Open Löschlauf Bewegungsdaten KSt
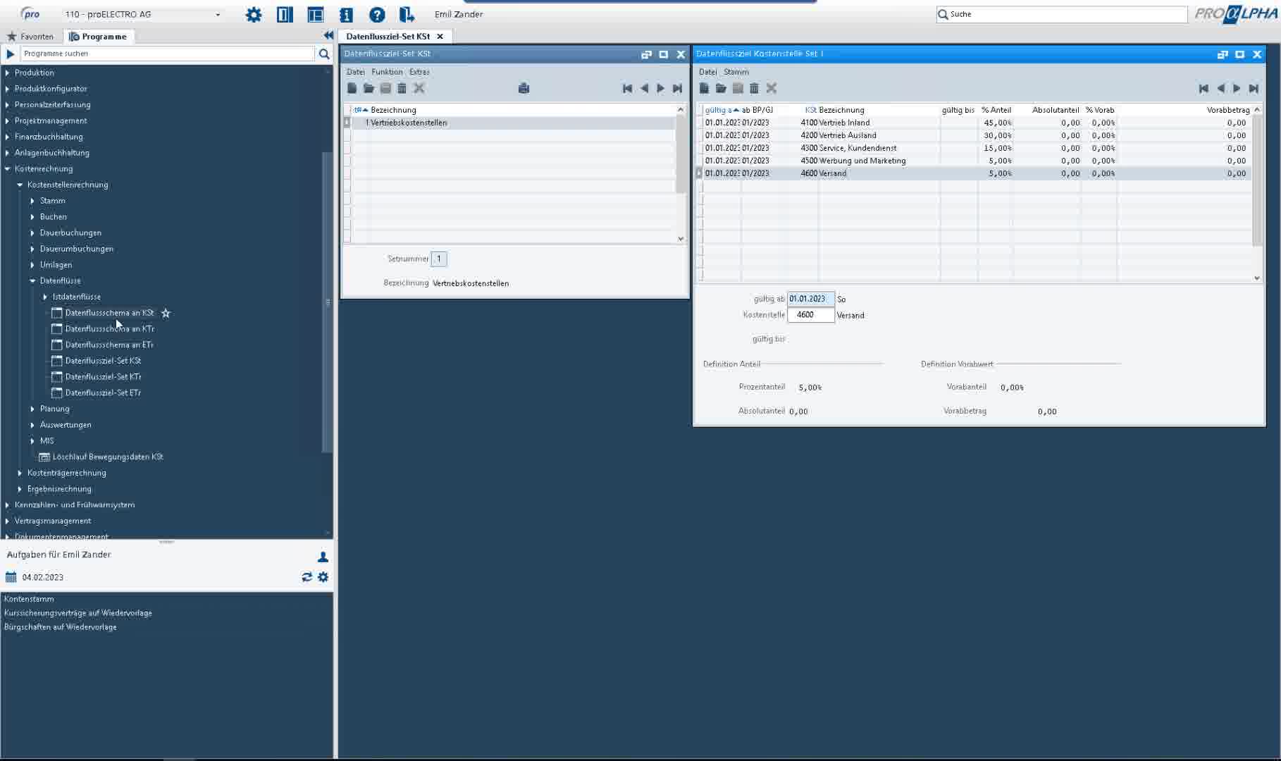1281x761 pixels. click(108, 457)
